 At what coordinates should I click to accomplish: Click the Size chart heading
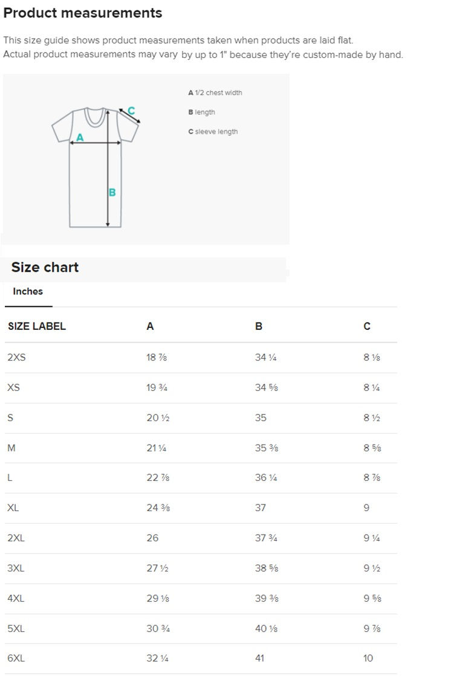tap(44, 267)
